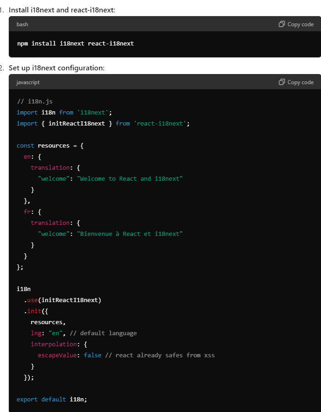Click the 'export default i18n;' line
321x412 pixels.
52,400
